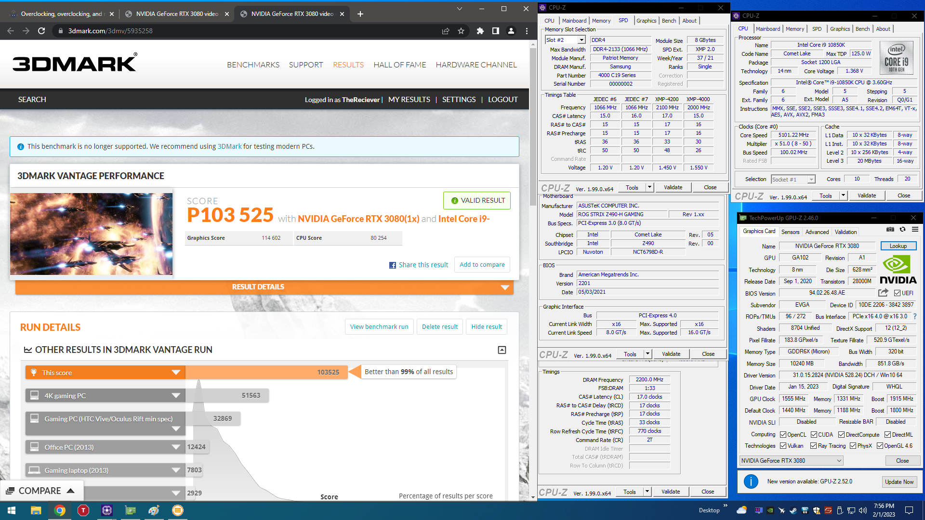Expand the RESULT DETAILS bar
The height and width of the screenshot is (520, 925).
click(x=264, y=287)
